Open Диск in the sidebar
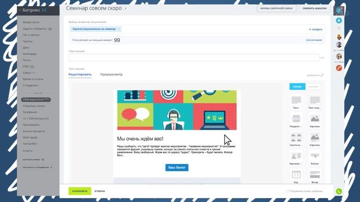Image resolution: width=360 pixels, height=202 pixels. pos(26,48)
